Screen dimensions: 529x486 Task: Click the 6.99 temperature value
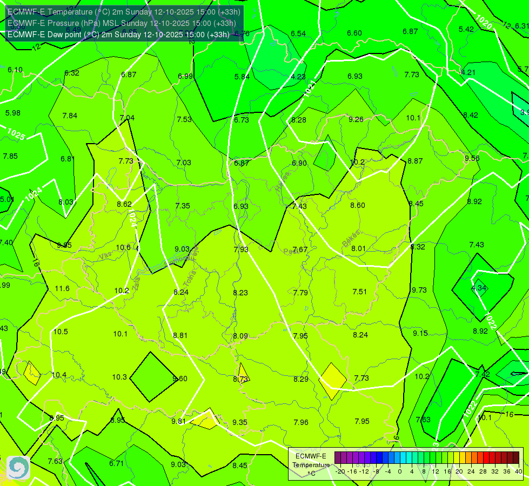click(185, 76)
